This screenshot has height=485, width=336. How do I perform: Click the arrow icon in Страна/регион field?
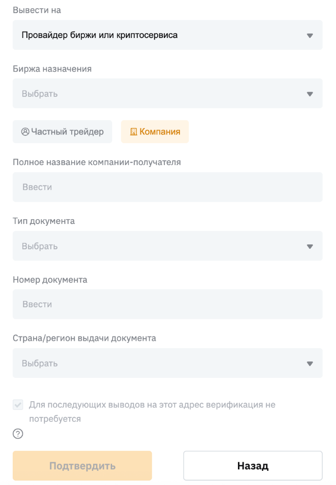point(310,364)
